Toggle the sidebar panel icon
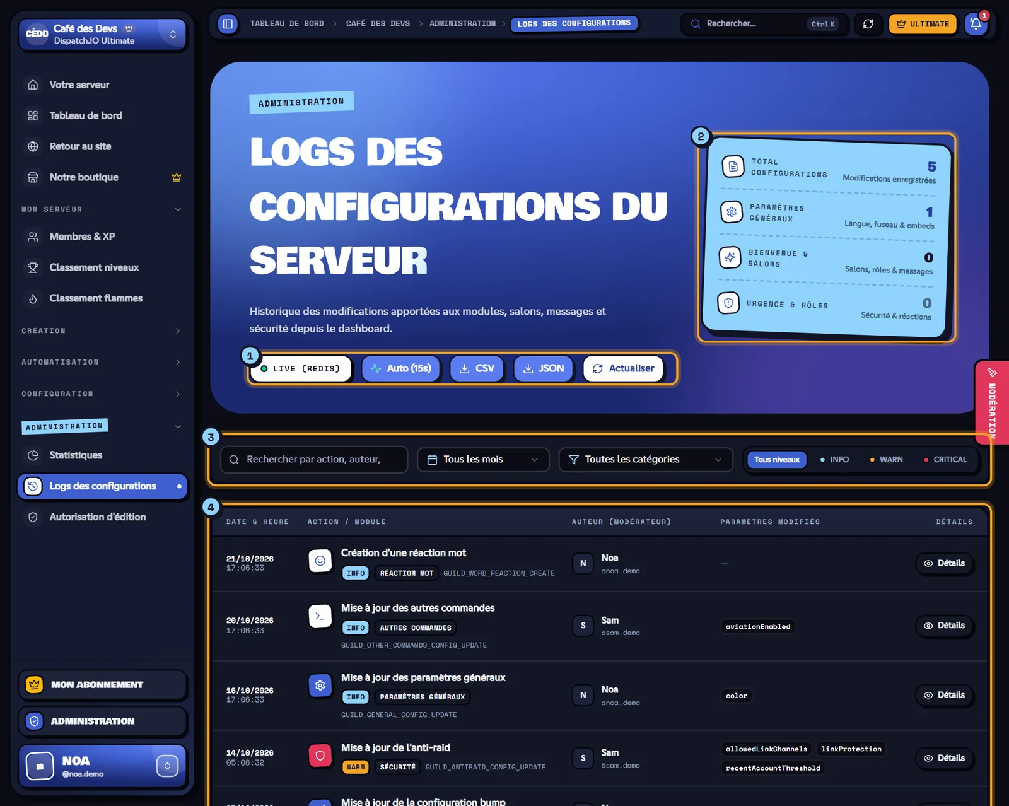This screenshot has height=806, width=1009. [228, 24]
